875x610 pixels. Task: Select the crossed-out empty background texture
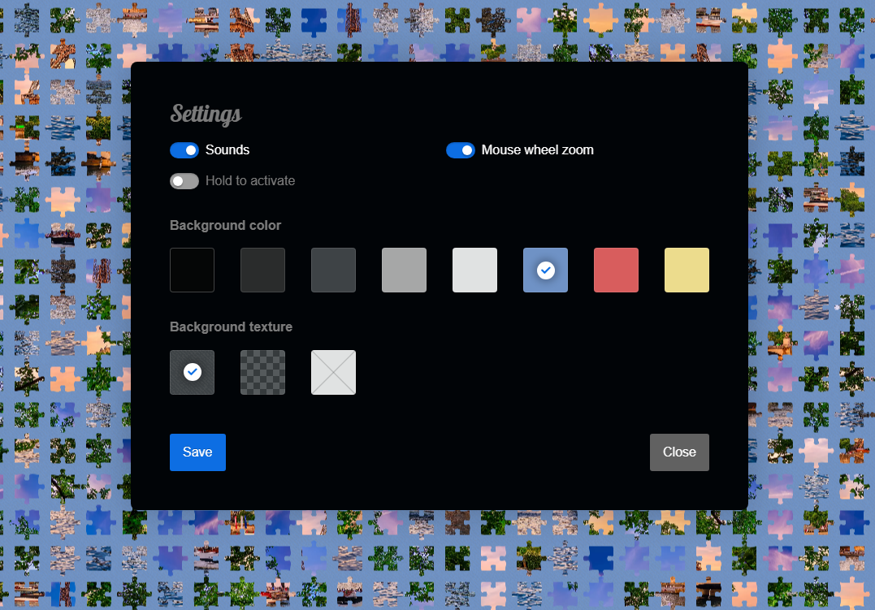pos(333,372)
